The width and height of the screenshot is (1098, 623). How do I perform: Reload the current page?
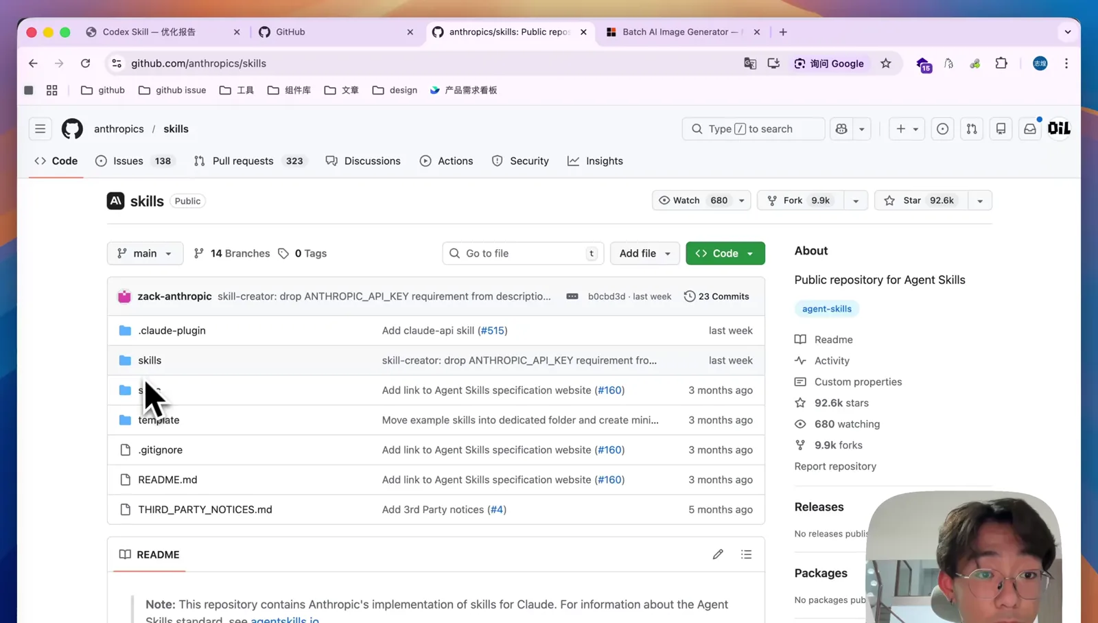pos(85,63)
